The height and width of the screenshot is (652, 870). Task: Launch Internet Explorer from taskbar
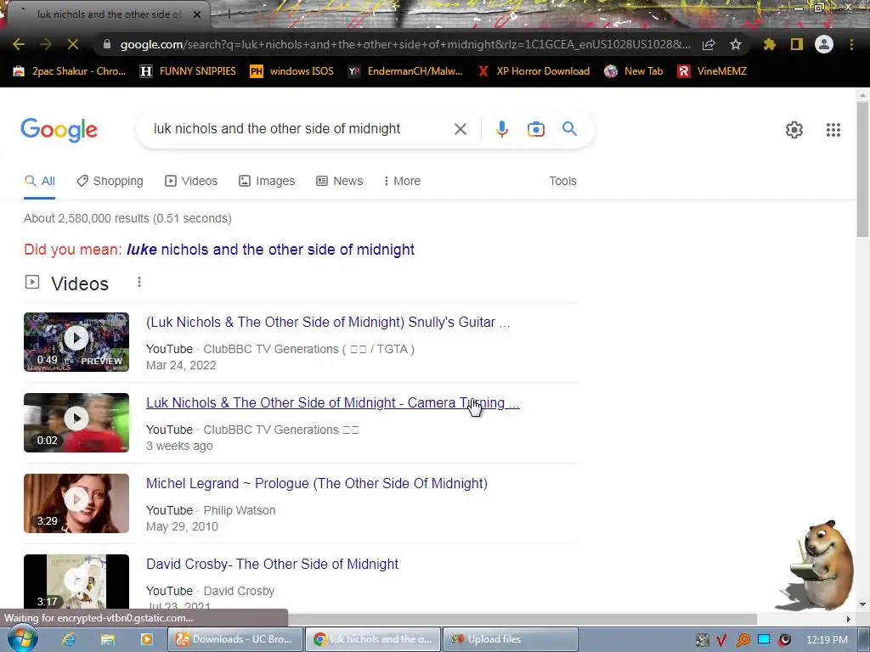pos(69,639)
